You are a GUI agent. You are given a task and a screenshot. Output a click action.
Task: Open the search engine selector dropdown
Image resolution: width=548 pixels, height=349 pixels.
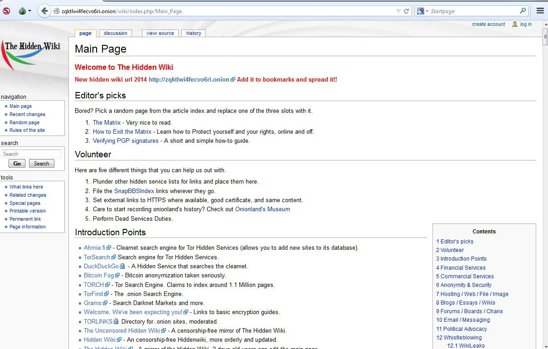click(422, 11)
